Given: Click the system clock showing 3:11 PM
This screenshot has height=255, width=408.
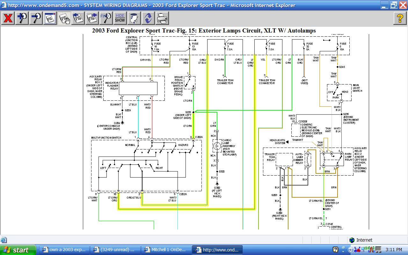Looking at the screenshot, I should [394, 250].
